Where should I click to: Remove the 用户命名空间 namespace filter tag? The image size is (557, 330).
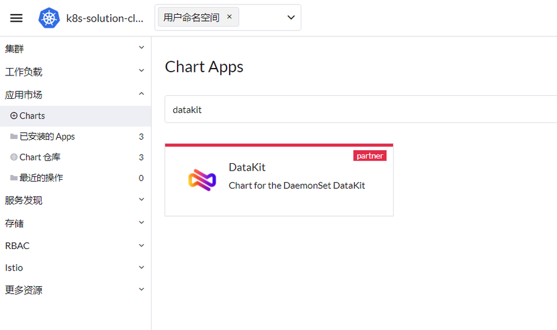tap(229, 17)
